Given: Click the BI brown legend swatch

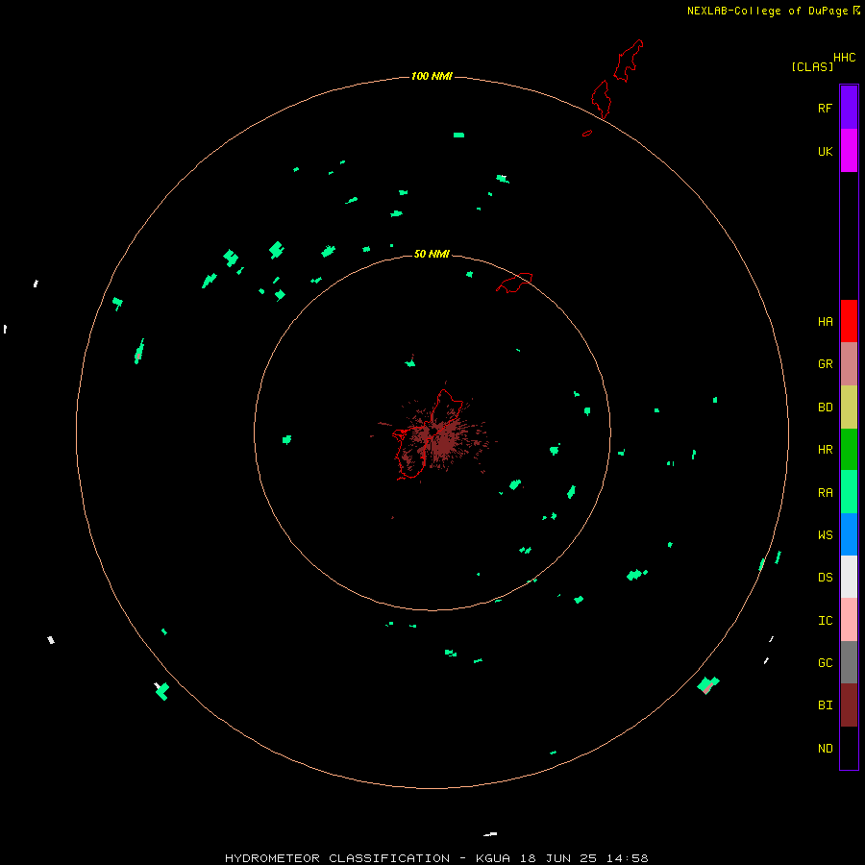Looking at the screenshot, I should click(x=849, y=705).
